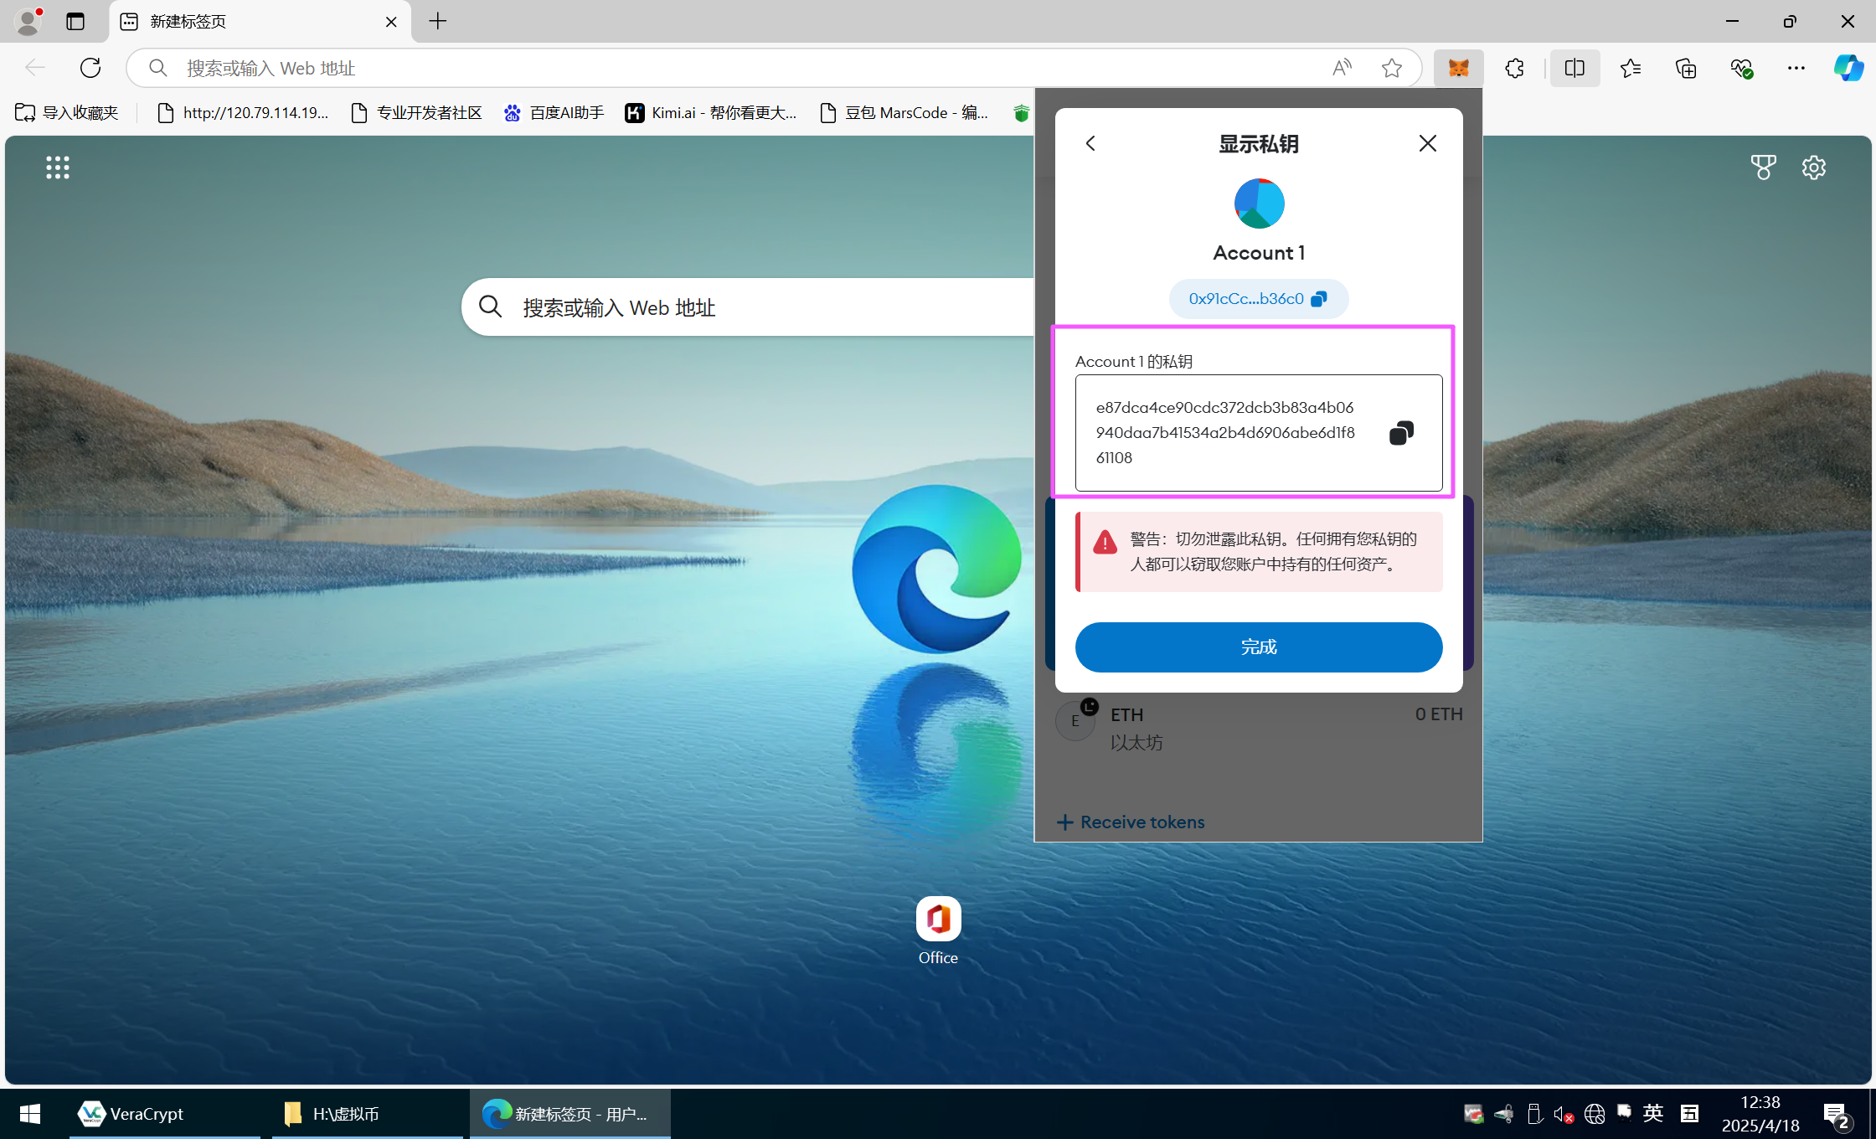Click the 显示私钥 dialog title
Image resolution: width=1876 pixels, height=1139 pixels.
click(1259, 143)
